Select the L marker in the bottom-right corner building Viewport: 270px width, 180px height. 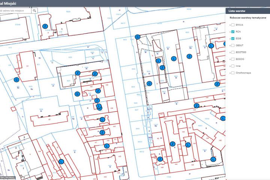[x=213, y=159]
